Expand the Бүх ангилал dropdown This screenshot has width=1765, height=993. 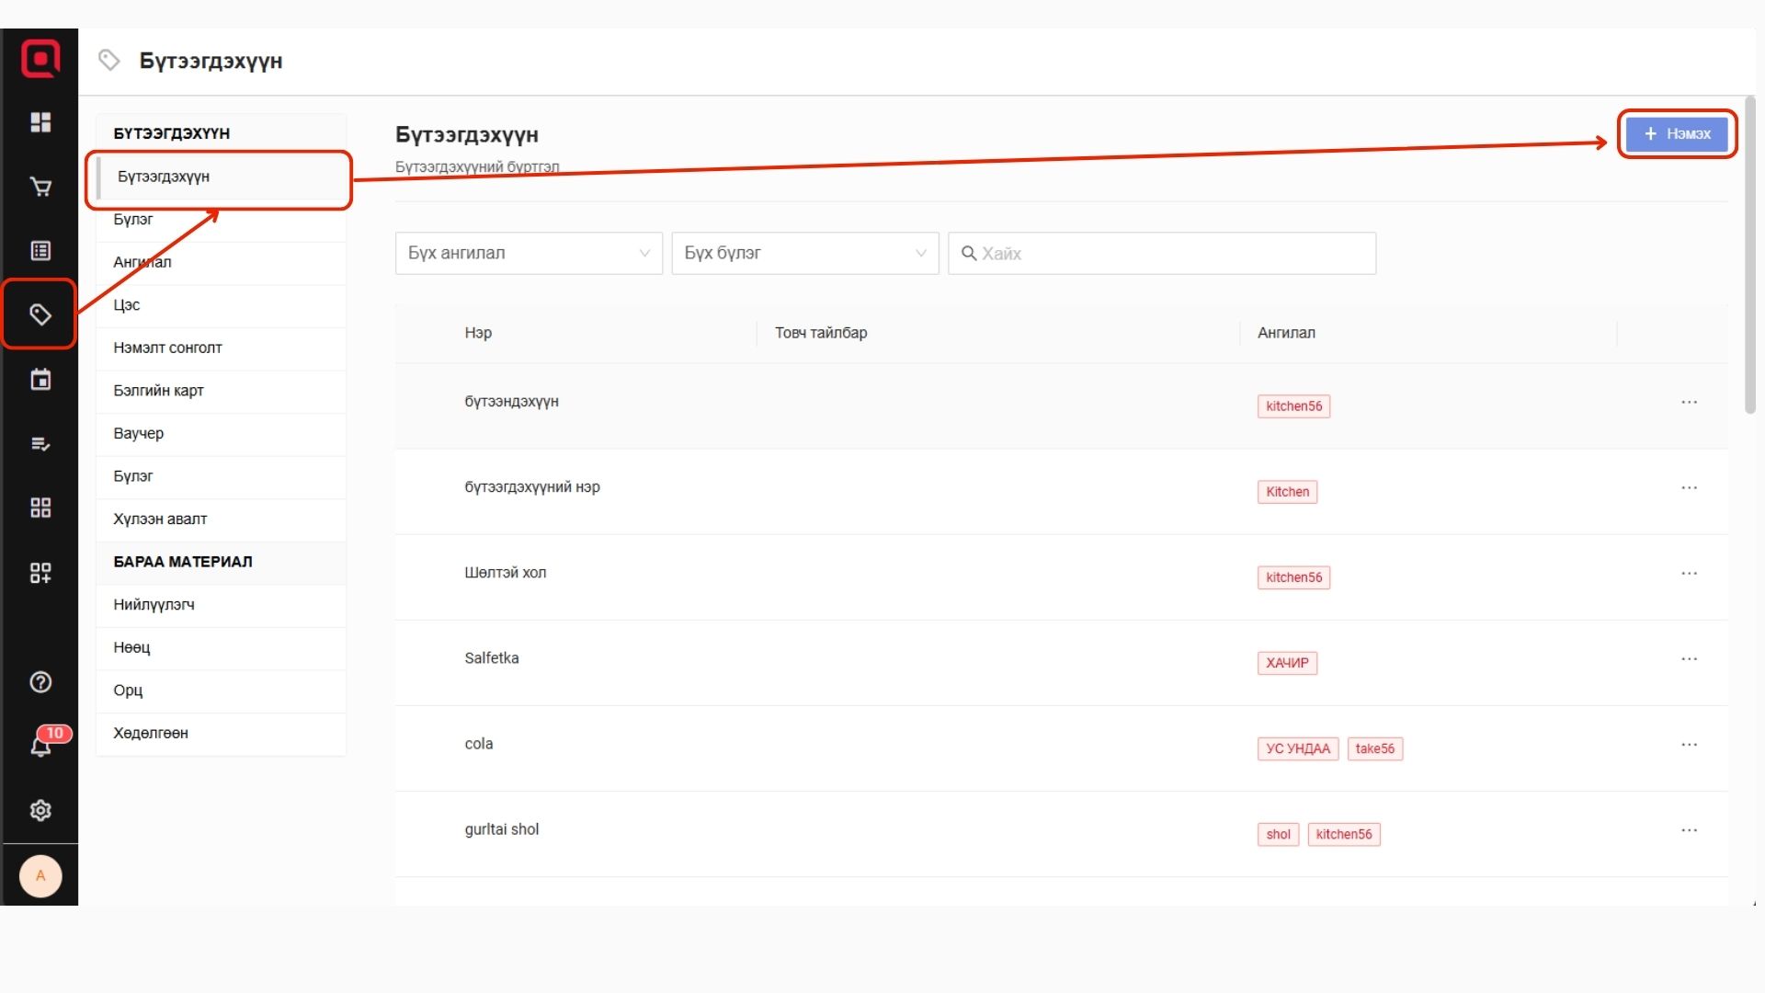point(529,253)
